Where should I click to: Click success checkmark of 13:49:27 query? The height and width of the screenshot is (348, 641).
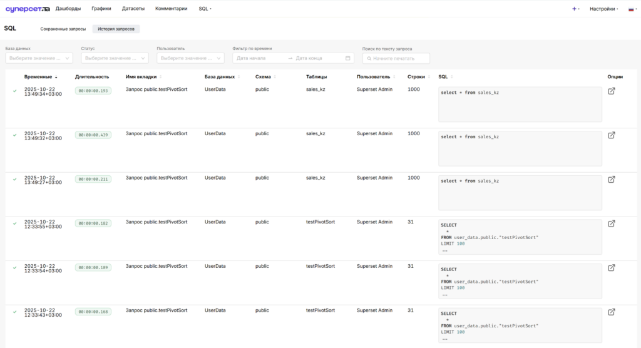pos(15,180)
